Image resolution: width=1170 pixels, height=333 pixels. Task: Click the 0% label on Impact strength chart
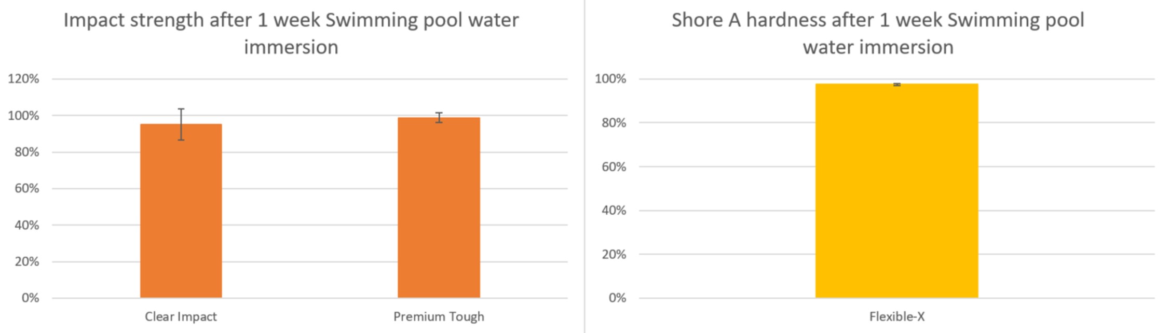30,298
